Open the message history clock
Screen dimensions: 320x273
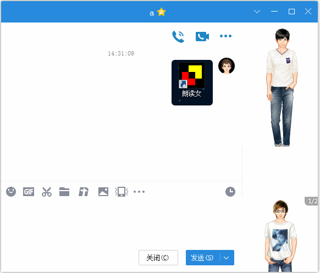coord(230,192)
